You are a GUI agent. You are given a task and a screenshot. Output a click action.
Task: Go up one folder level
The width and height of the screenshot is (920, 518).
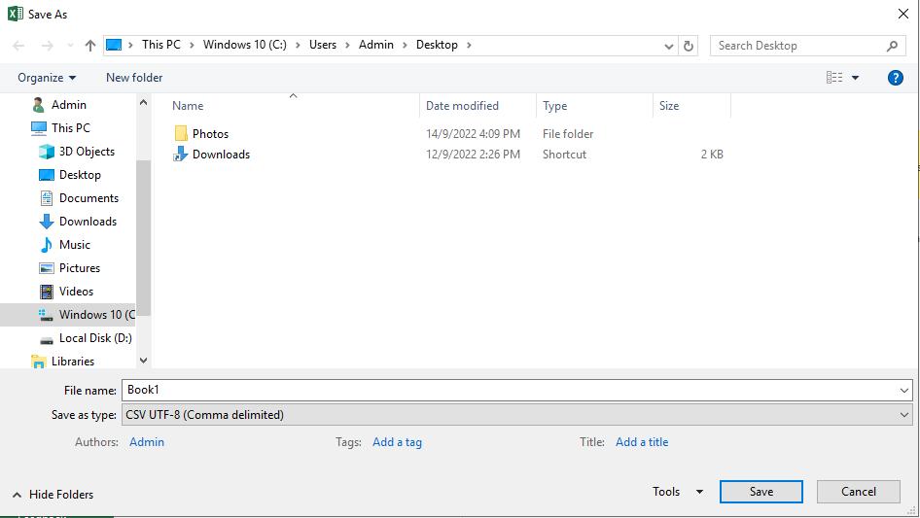click(x=89, y=45)
